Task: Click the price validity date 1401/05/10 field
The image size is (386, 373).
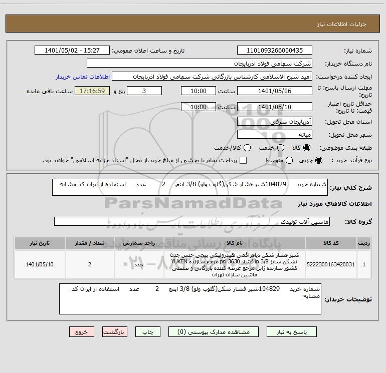Action: 275,107
